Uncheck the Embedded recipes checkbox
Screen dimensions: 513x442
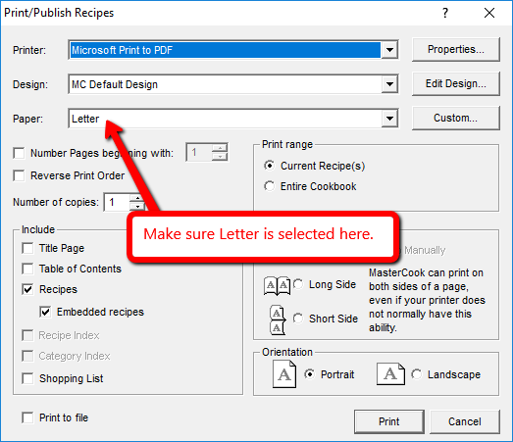tap(45, 312)
